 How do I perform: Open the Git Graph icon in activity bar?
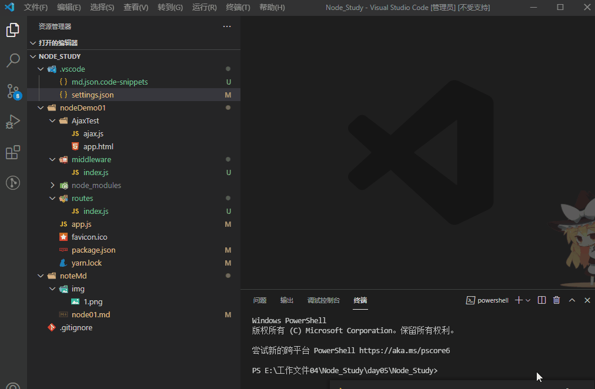[13, 183]
